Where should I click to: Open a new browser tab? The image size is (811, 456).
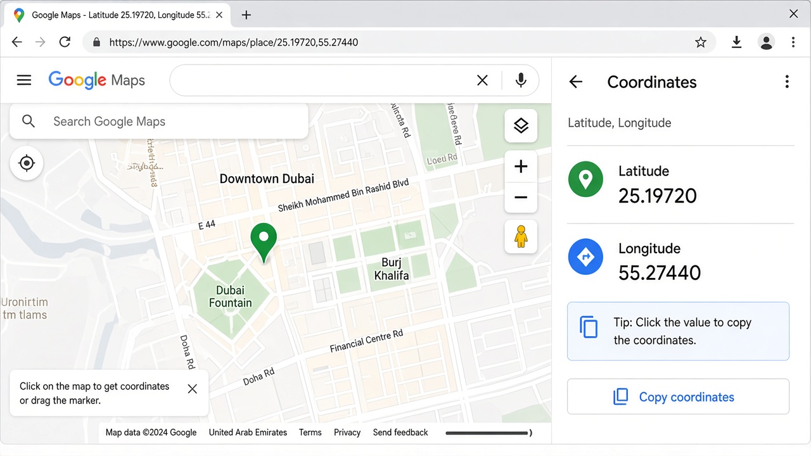pos(246,15)
